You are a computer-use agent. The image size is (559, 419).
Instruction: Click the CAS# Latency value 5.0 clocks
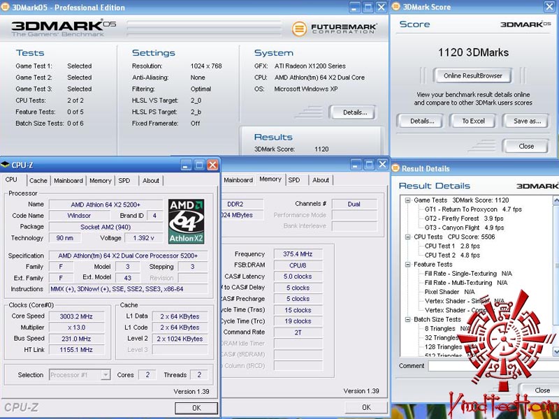[x=298, y=277]
